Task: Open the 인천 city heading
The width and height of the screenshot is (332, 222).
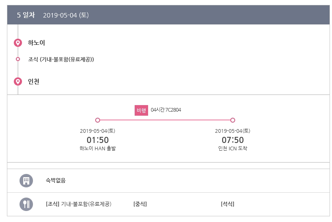Action: click(34, 81)
